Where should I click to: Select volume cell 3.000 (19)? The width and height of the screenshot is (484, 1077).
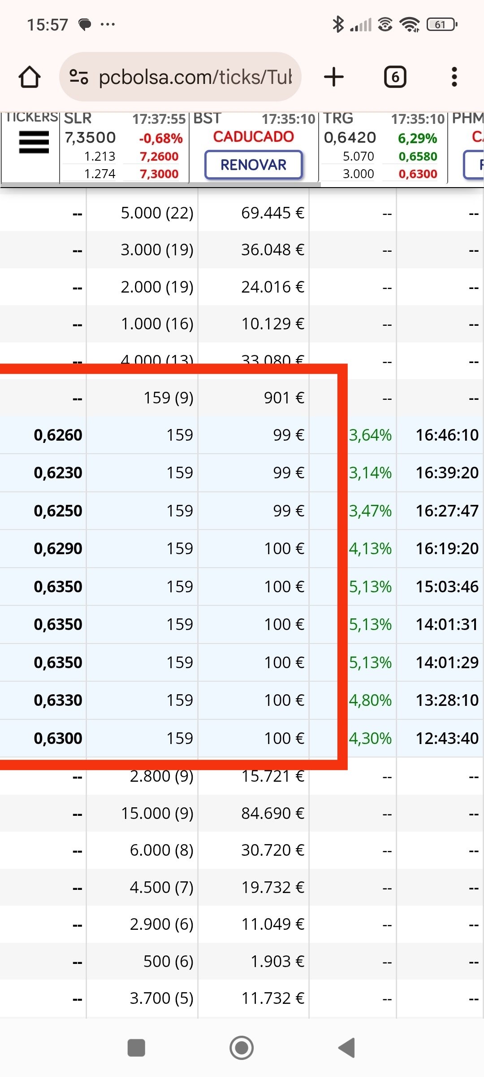click(x=157, y=250)
